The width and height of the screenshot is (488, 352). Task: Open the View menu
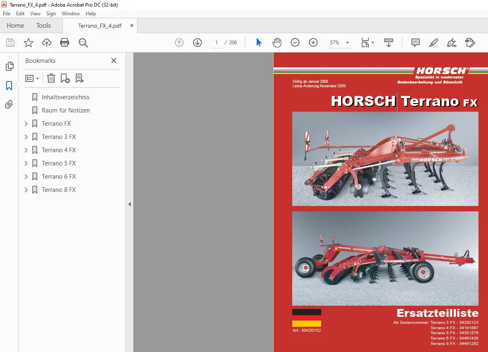click(x=35, y=14)
